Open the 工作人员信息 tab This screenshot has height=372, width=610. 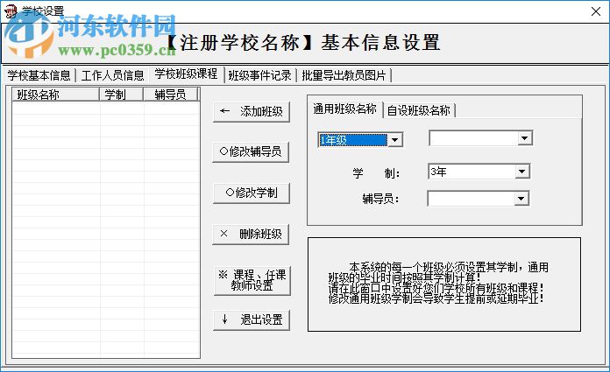pos(112,75)
